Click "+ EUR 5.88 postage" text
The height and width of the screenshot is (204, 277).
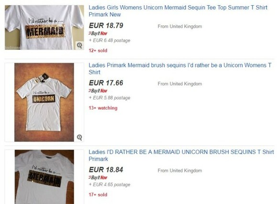[x=109, y=98]
